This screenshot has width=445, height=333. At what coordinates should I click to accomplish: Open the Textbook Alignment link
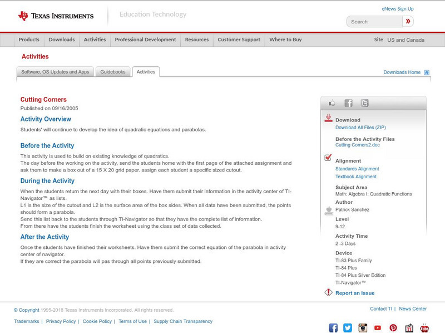pyautogui.click(x=356, y=177)
